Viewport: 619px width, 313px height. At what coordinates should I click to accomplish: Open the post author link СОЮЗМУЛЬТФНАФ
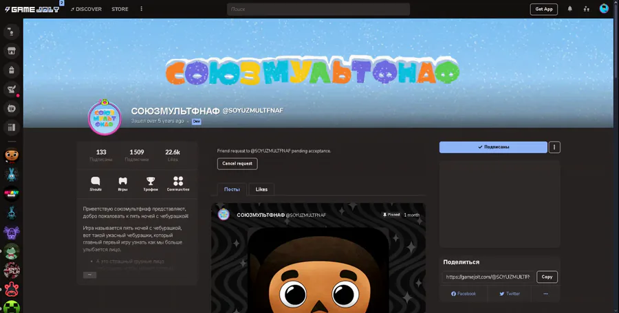click(261, 215)
